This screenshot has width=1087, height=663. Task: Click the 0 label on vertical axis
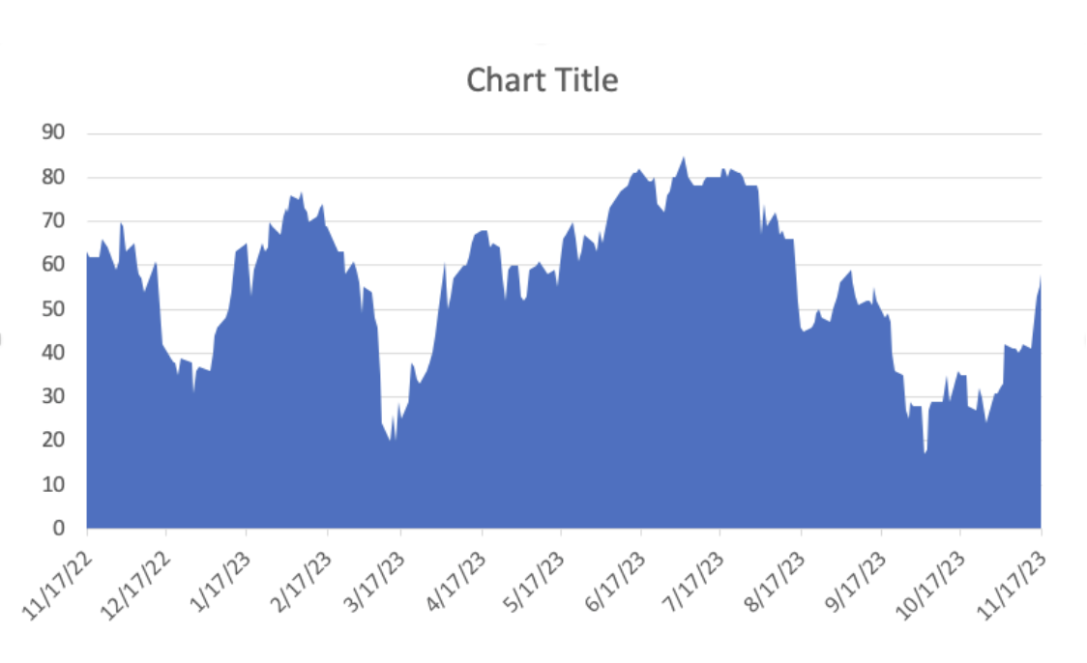[x=59, y=529]
